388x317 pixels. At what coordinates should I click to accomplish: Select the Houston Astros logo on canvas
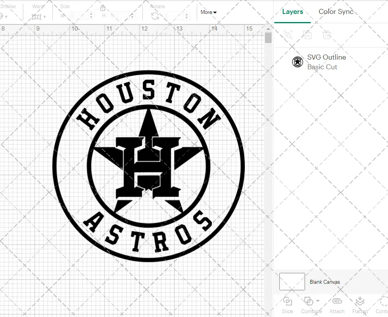coord(149,166)
